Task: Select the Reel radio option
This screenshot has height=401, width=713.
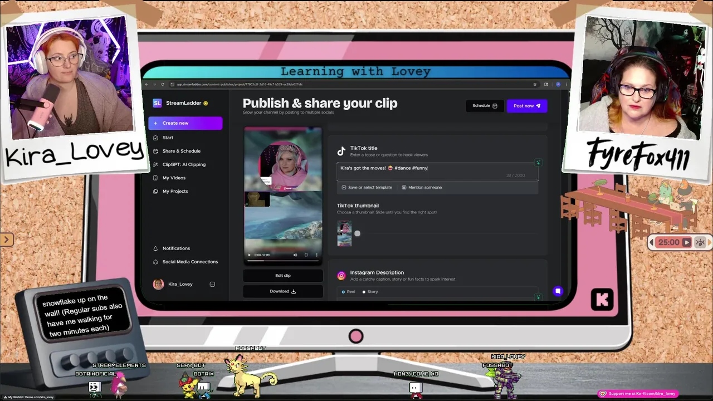Action: coord(343,292)
